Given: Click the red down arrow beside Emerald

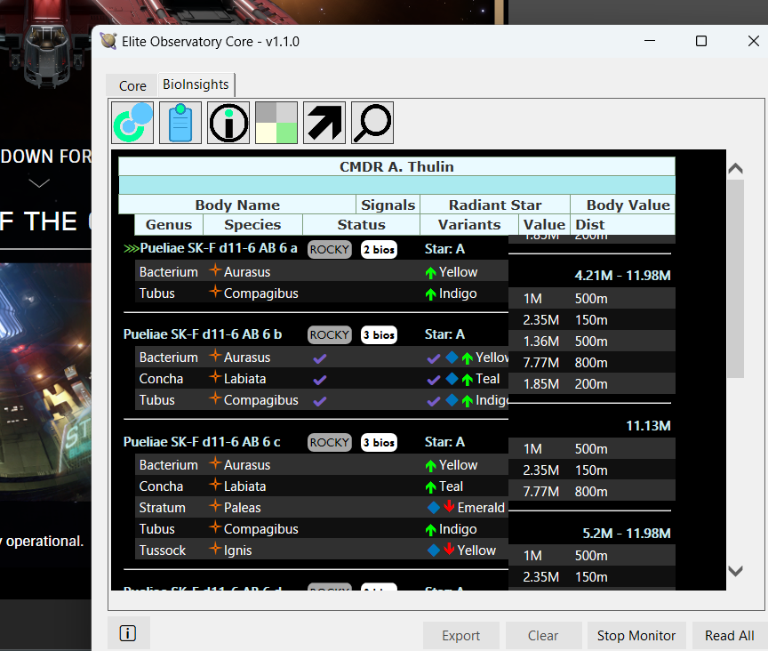Looking at the screenshot, I should (x=449, y=507).
